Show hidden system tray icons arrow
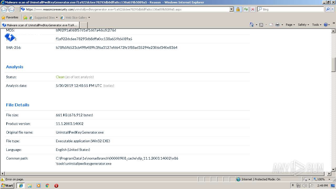Viewport: 336px width, 189px height. 293,186
